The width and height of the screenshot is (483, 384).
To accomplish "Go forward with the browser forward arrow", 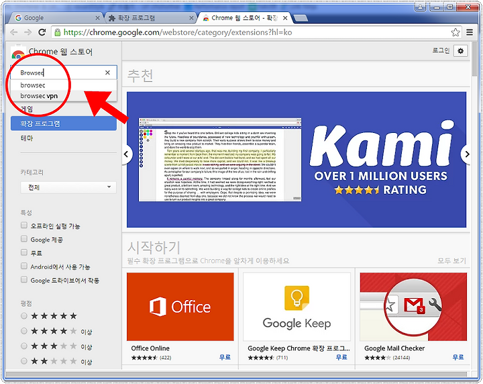I will pos(28,32).
